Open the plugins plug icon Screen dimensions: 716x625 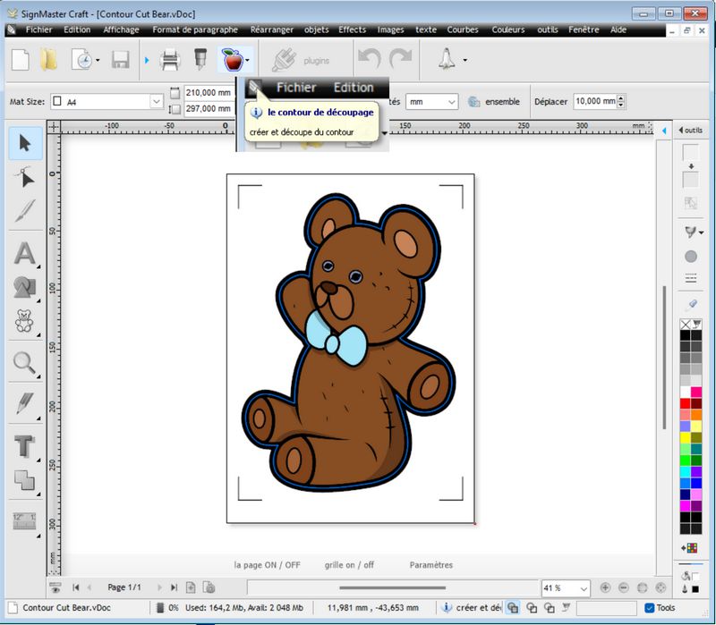click(284, 60)
